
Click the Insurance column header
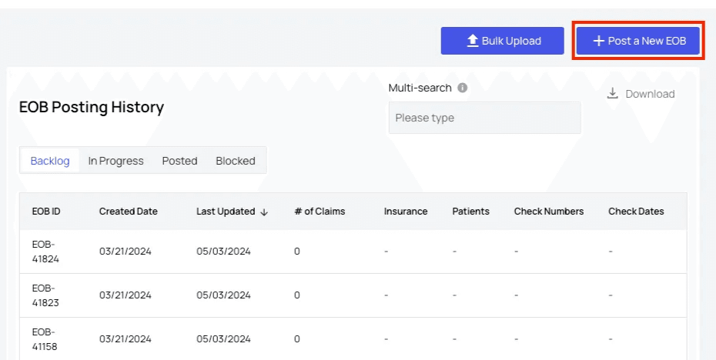(406, 212)
